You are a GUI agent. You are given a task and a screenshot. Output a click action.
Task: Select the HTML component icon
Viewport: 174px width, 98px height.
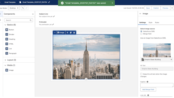coord(7,44)
